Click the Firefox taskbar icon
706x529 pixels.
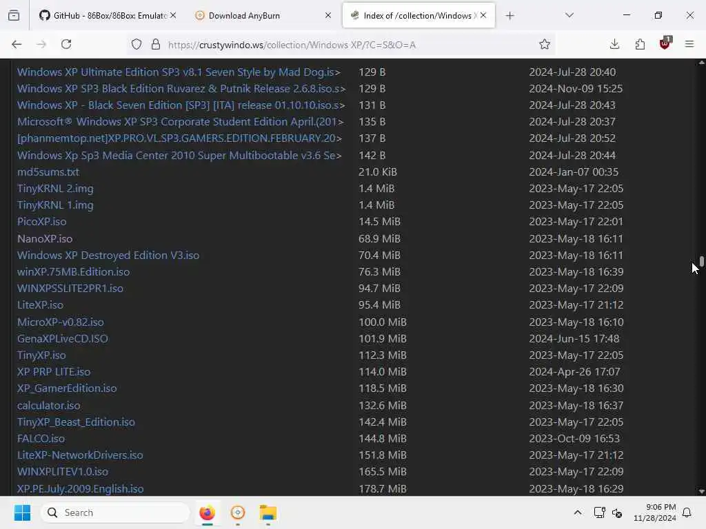click(207, 512)
